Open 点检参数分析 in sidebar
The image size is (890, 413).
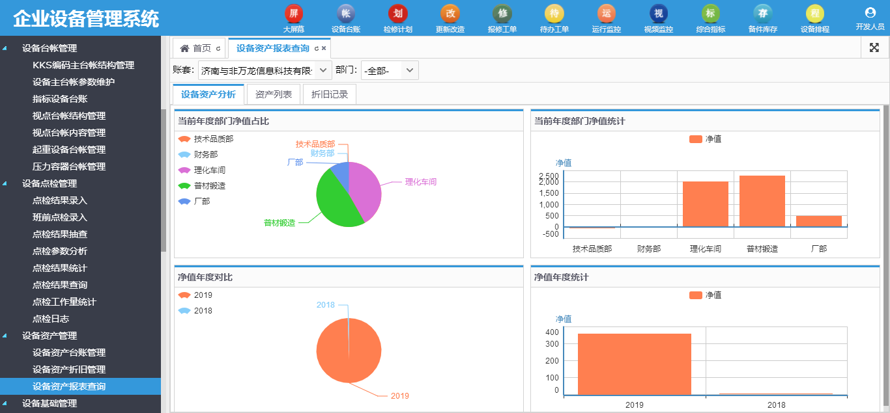pyautogui.click(x=60, y=251)
